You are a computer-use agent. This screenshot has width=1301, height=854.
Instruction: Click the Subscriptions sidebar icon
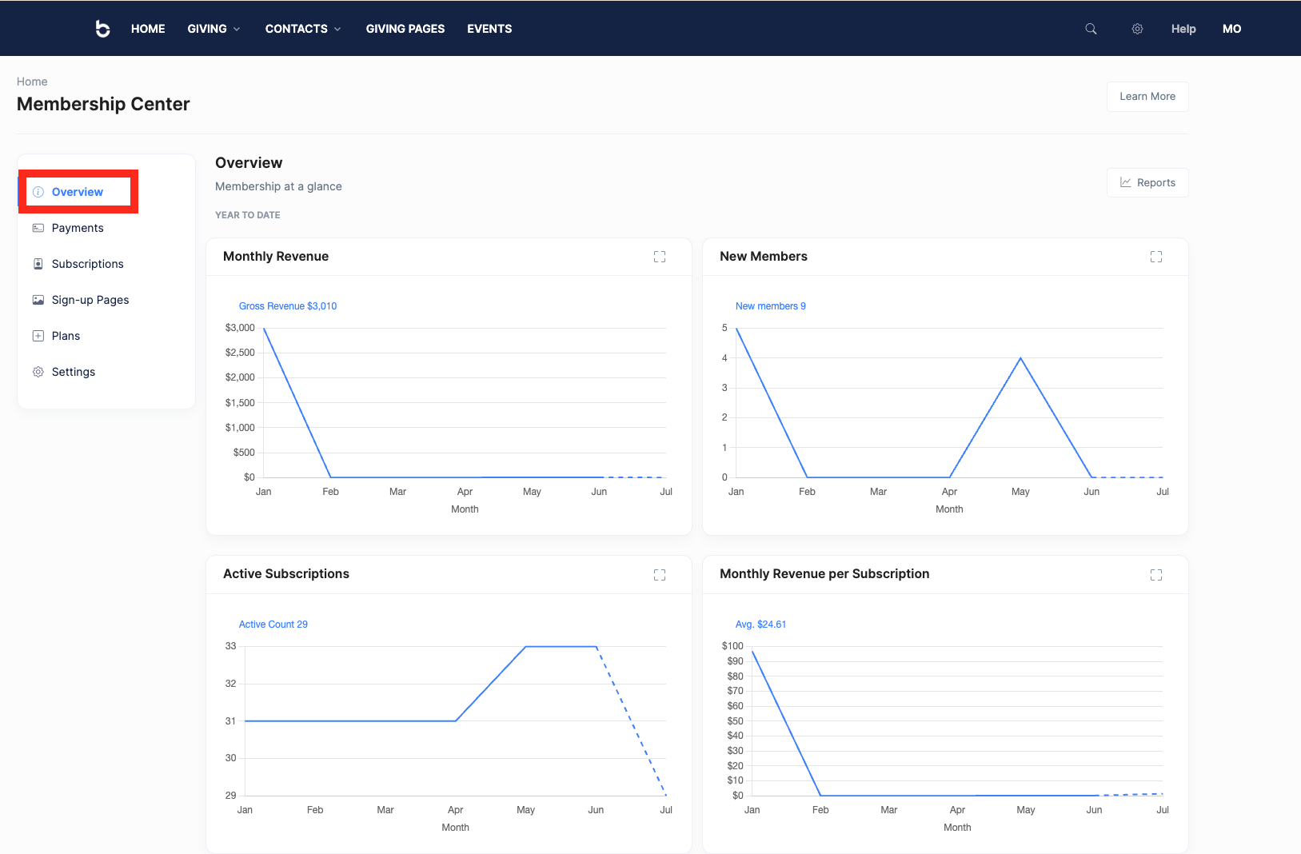click(x=38, y=264)
